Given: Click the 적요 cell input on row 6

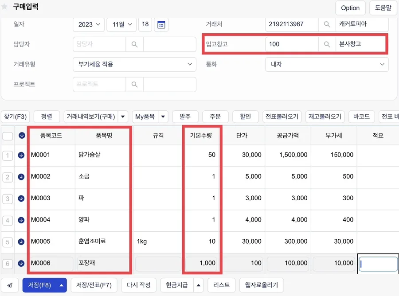Looking at the screenshot, I should click(378, 264).
